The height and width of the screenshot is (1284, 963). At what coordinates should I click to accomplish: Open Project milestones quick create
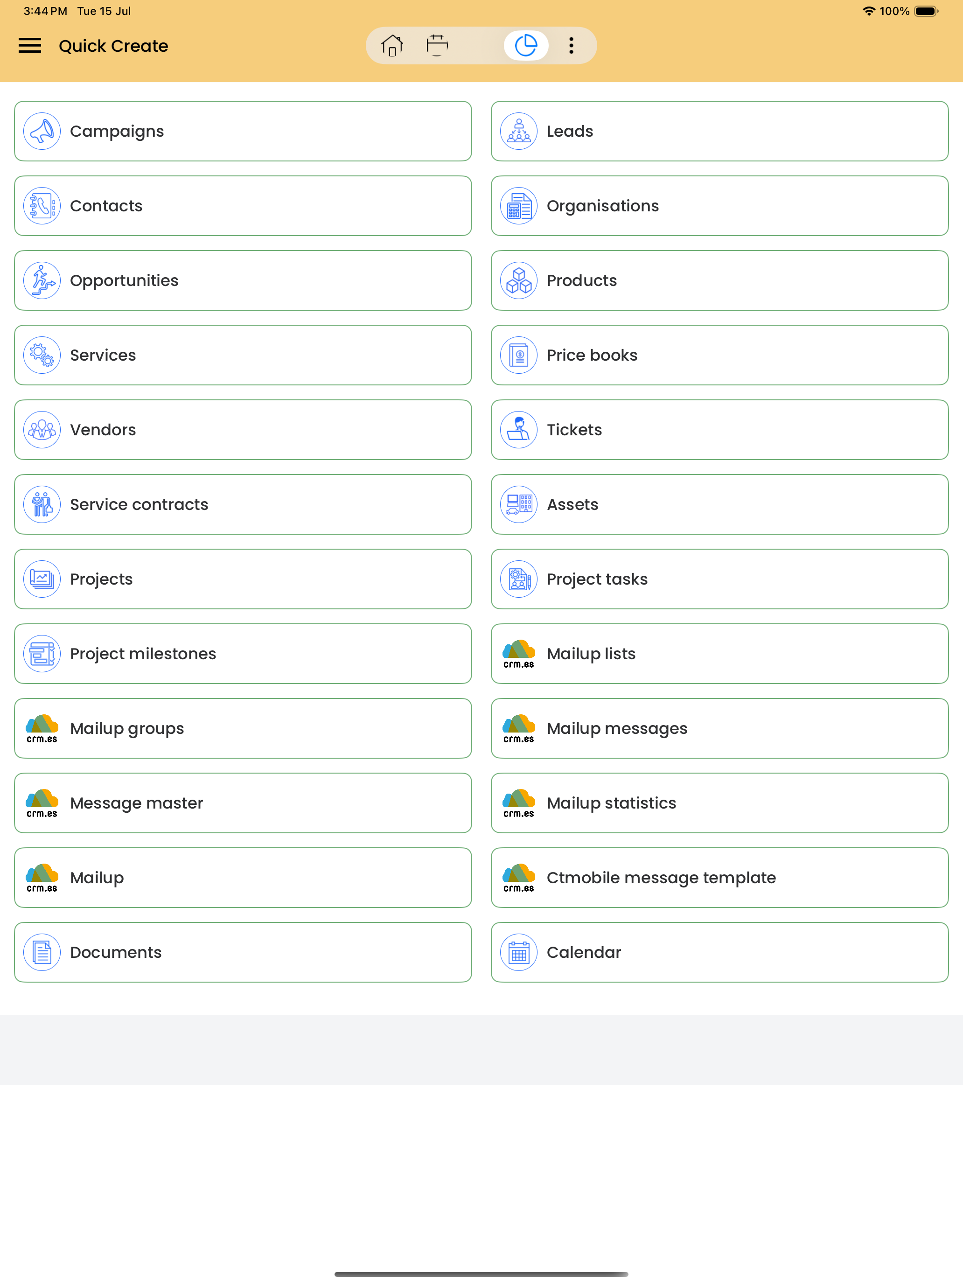[243, 654]
